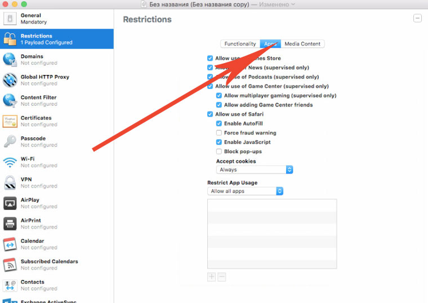The image size is (428, 303).
Task: Check the Block pop-ups option
Action: pos(219,151)
